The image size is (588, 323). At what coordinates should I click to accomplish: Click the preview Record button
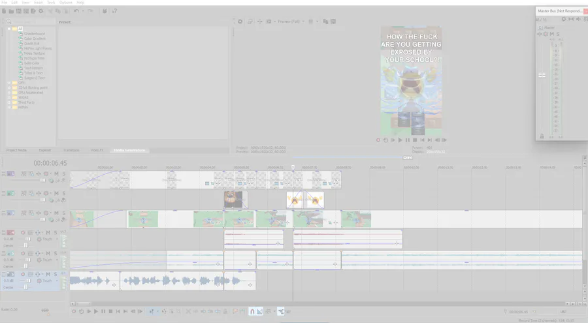378,140
